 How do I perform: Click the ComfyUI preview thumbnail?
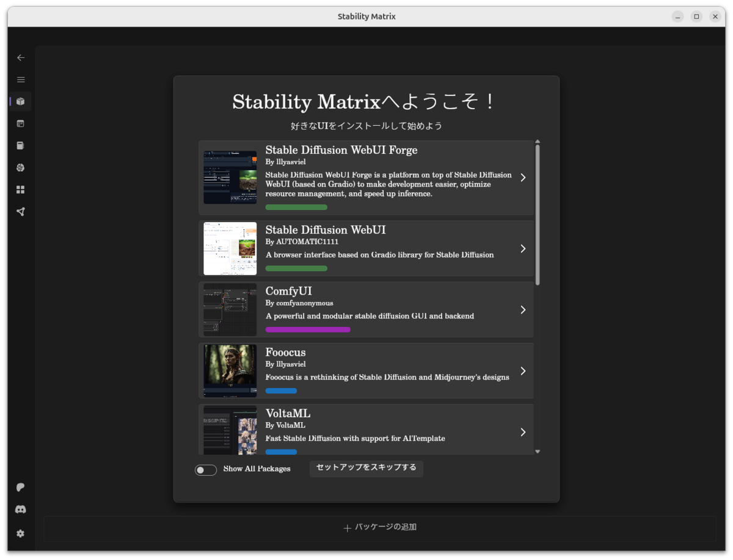pyautogui.click(x=230, y=310)
